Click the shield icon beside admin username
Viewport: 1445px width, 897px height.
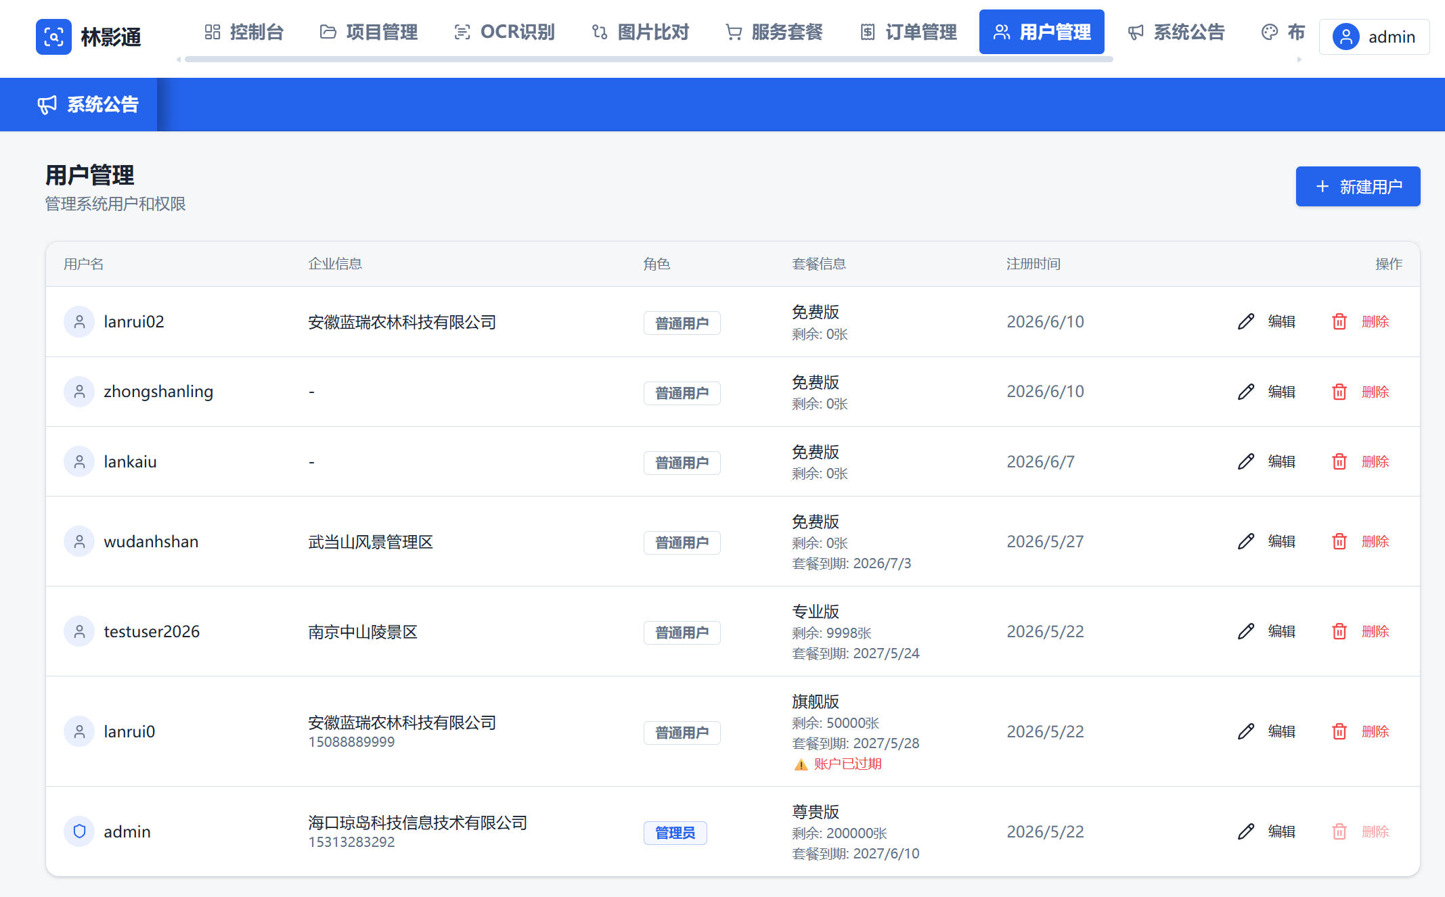(79, 831)
